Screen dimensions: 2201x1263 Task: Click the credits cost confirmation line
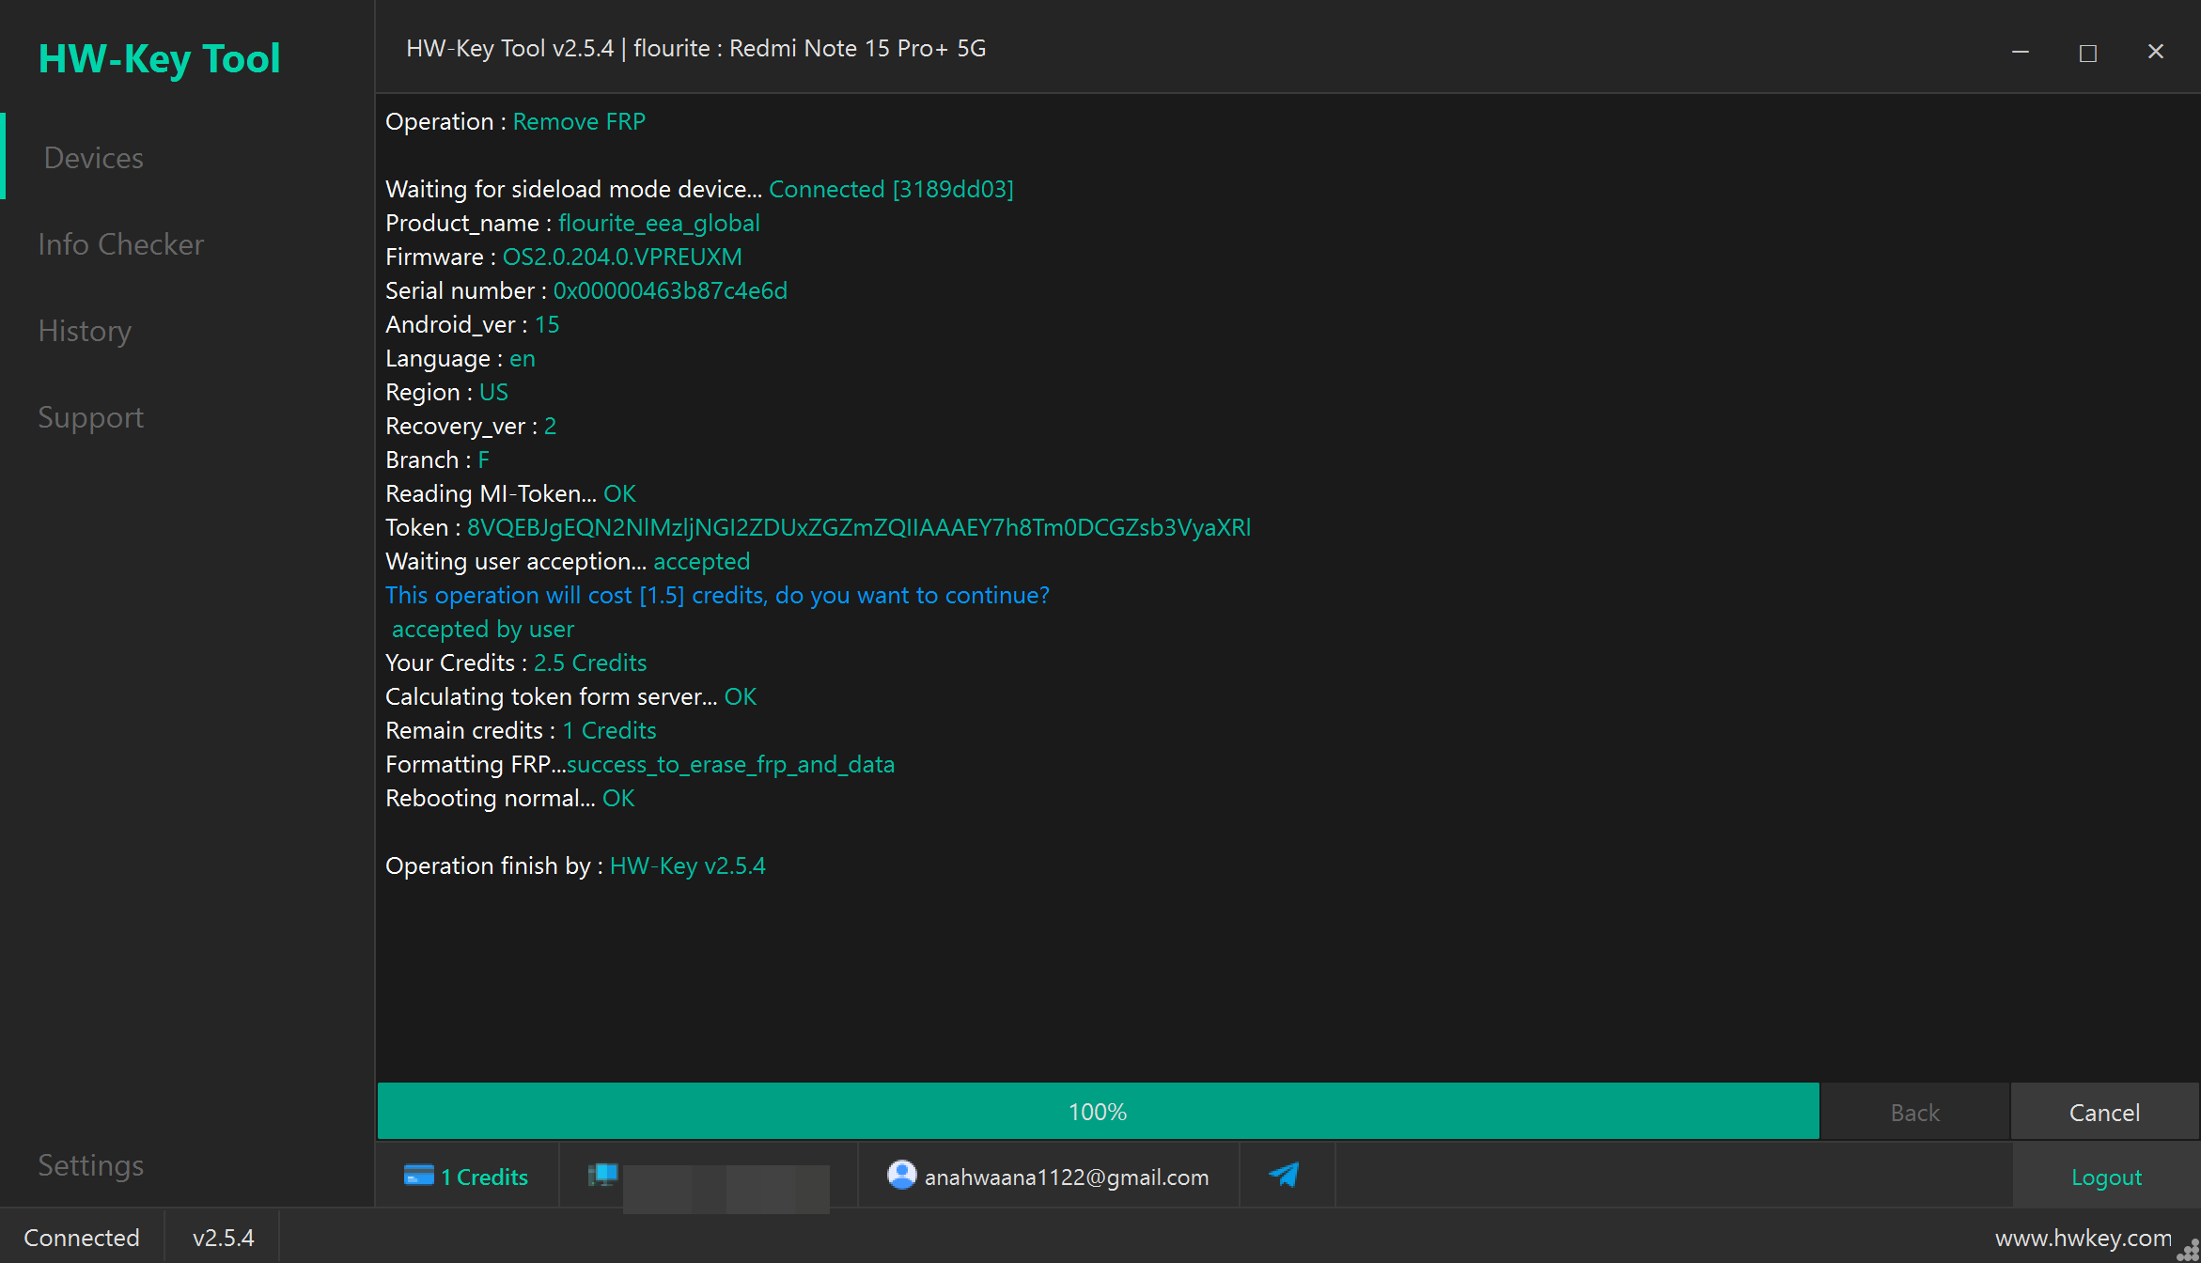coord(717,595)
